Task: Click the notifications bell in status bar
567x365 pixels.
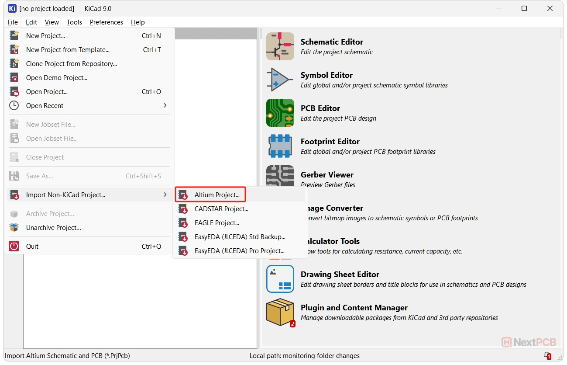Action: tap(546, 355)
